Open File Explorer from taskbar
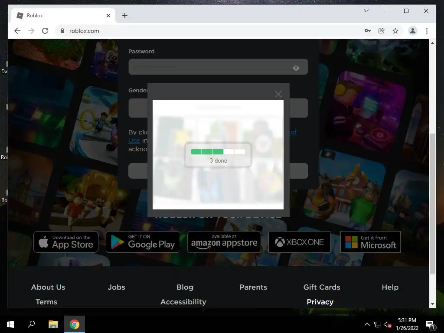444x333 pixels. click(53, 324)
